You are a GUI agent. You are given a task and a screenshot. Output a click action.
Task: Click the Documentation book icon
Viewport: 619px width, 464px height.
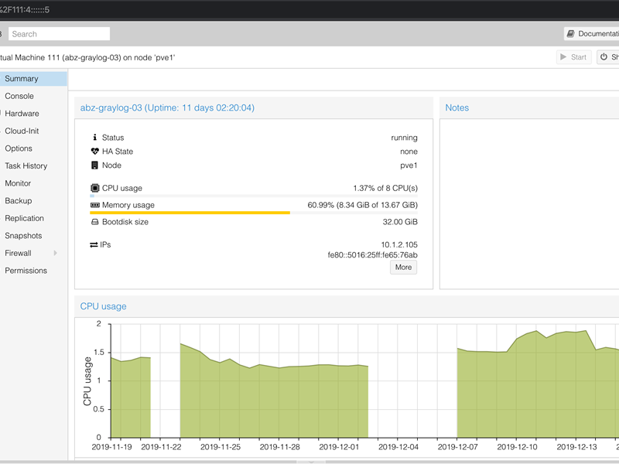(x=570, y=34)
